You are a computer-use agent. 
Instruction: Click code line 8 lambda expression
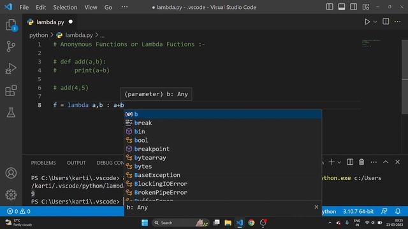[89, 105]
